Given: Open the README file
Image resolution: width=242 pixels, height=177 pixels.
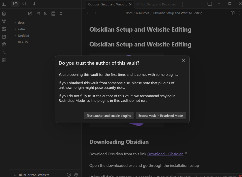Looking at the screenshot, I should tap(24, 42).
